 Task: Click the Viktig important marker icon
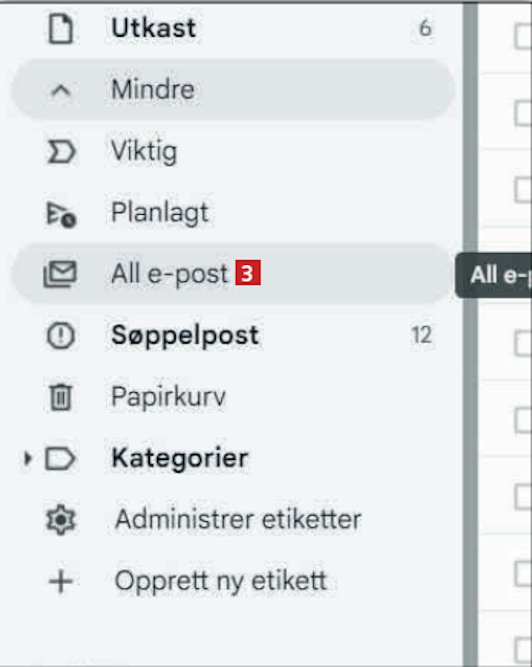click(61, 152)
